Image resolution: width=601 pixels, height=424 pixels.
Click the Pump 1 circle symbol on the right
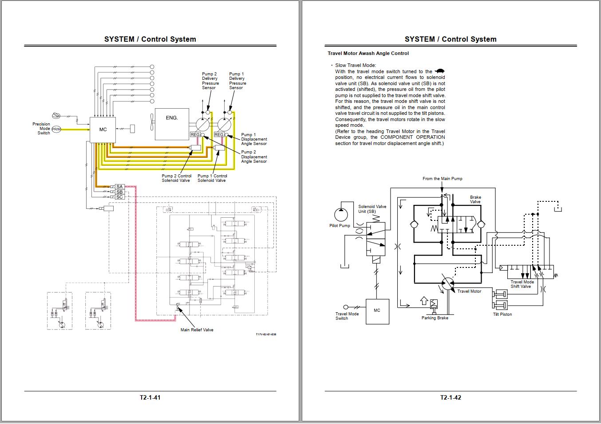(225, 125)
